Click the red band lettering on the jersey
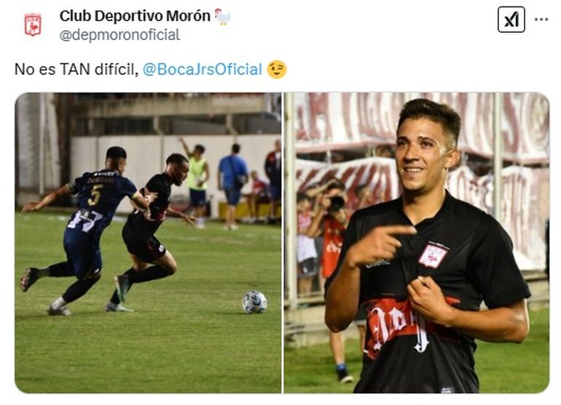This screenshot has width=561, height=405. coord(397,325)
